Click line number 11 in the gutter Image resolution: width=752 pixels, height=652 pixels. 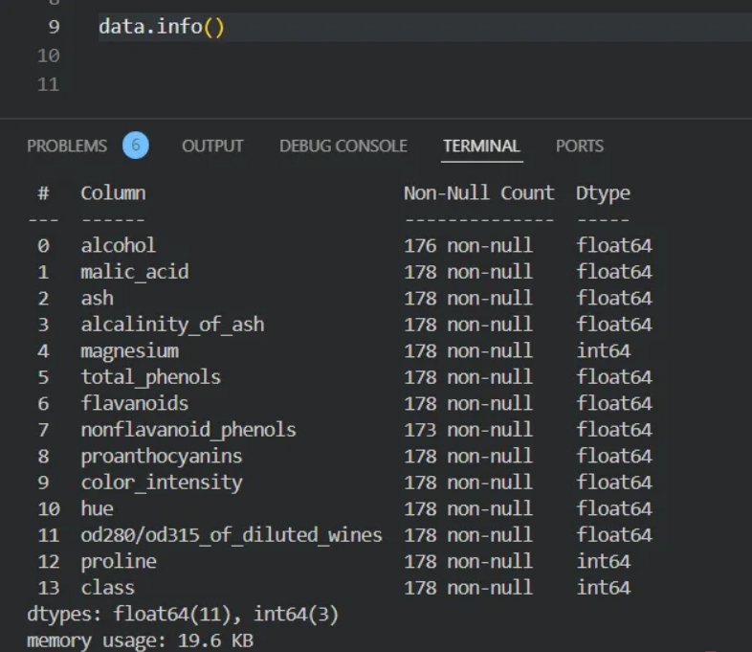(49, 85)
